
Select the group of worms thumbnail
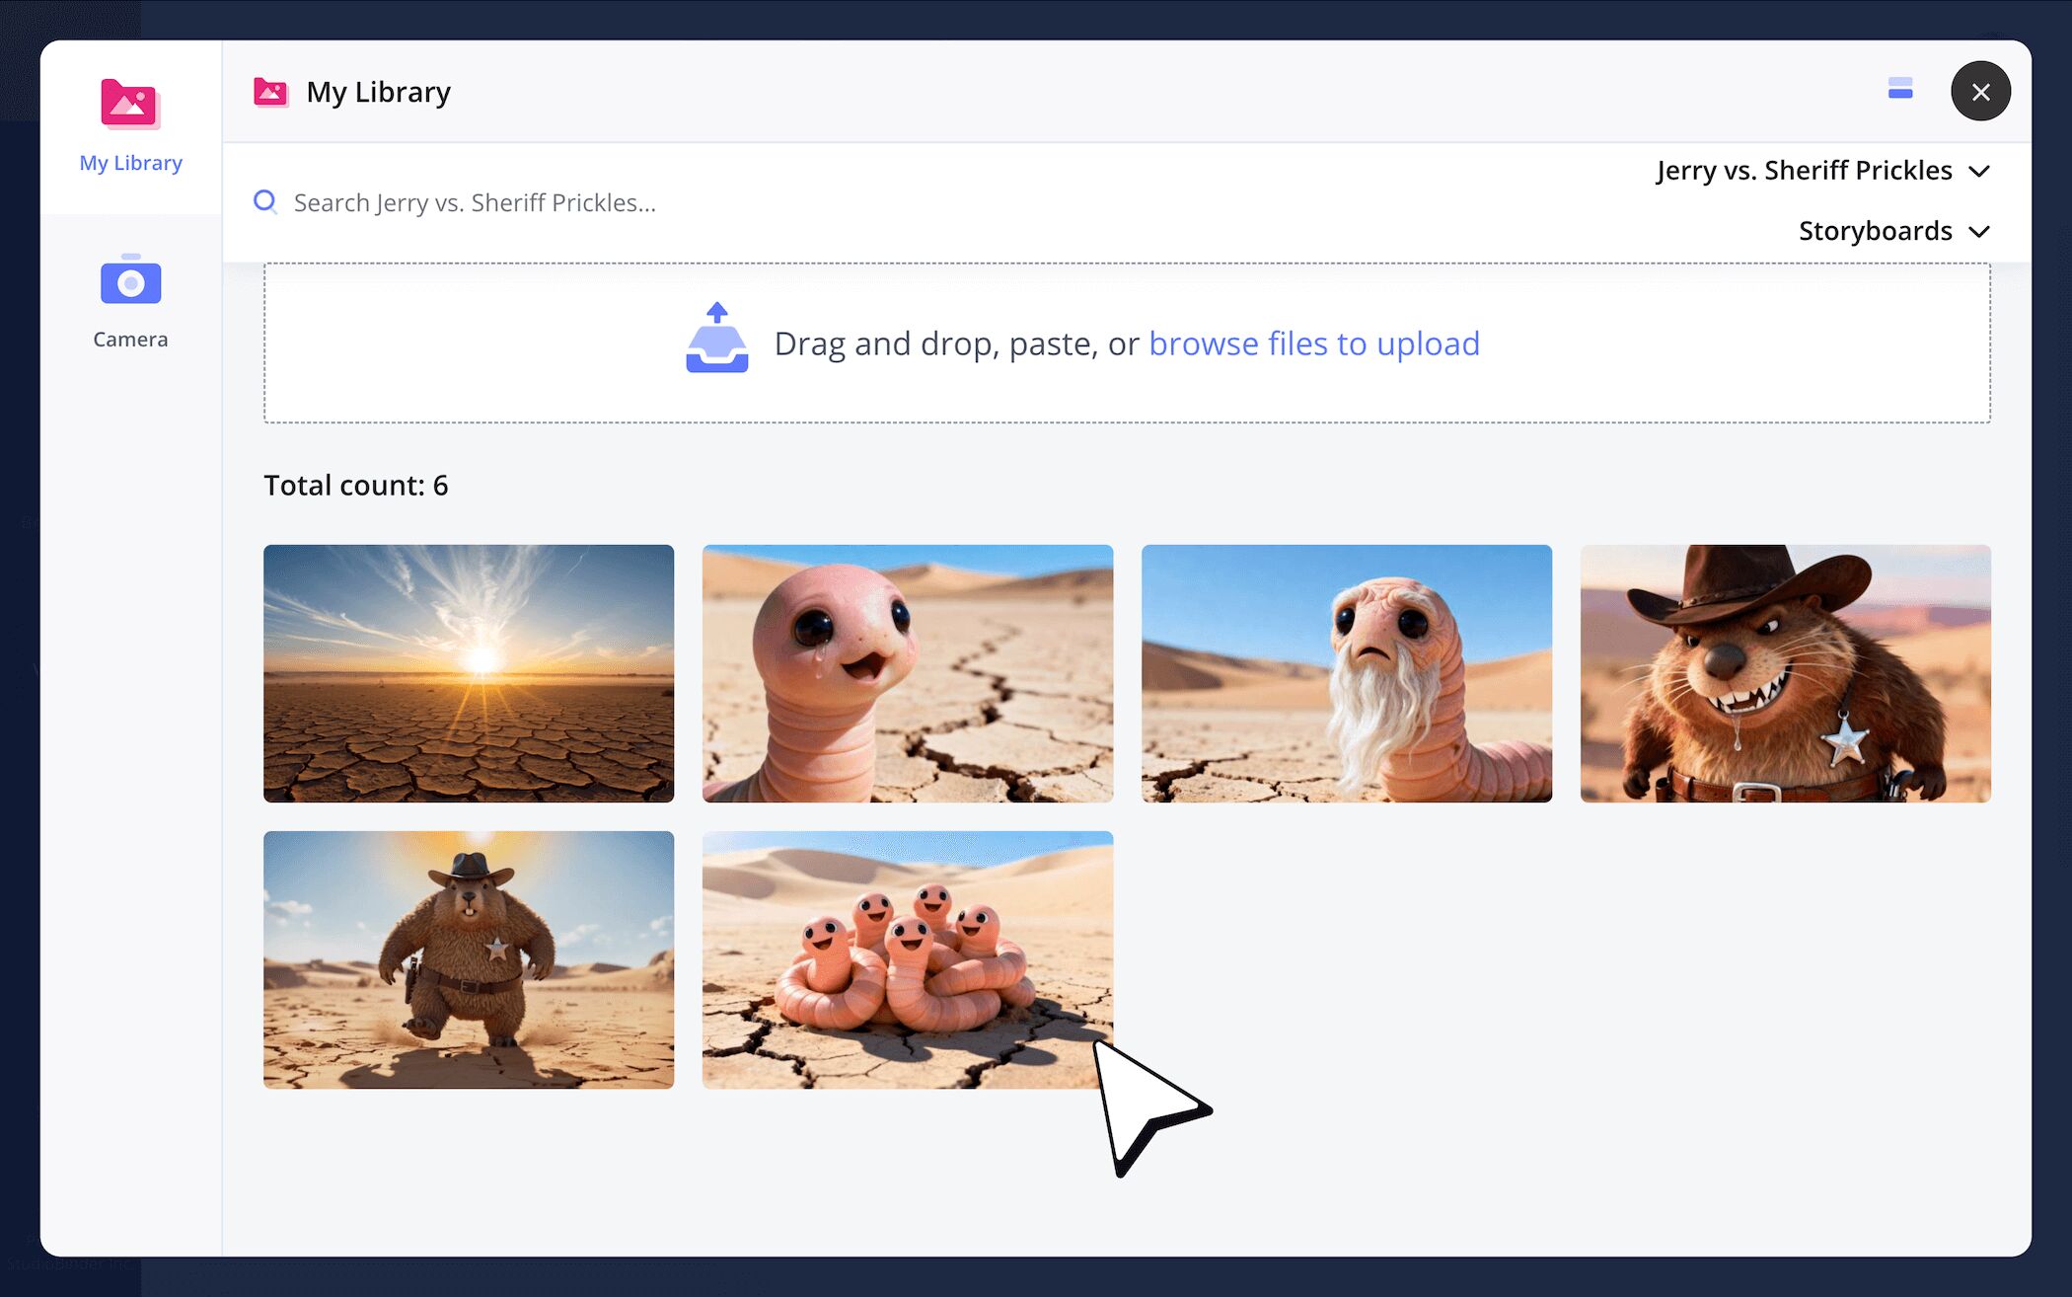point(908,959)
